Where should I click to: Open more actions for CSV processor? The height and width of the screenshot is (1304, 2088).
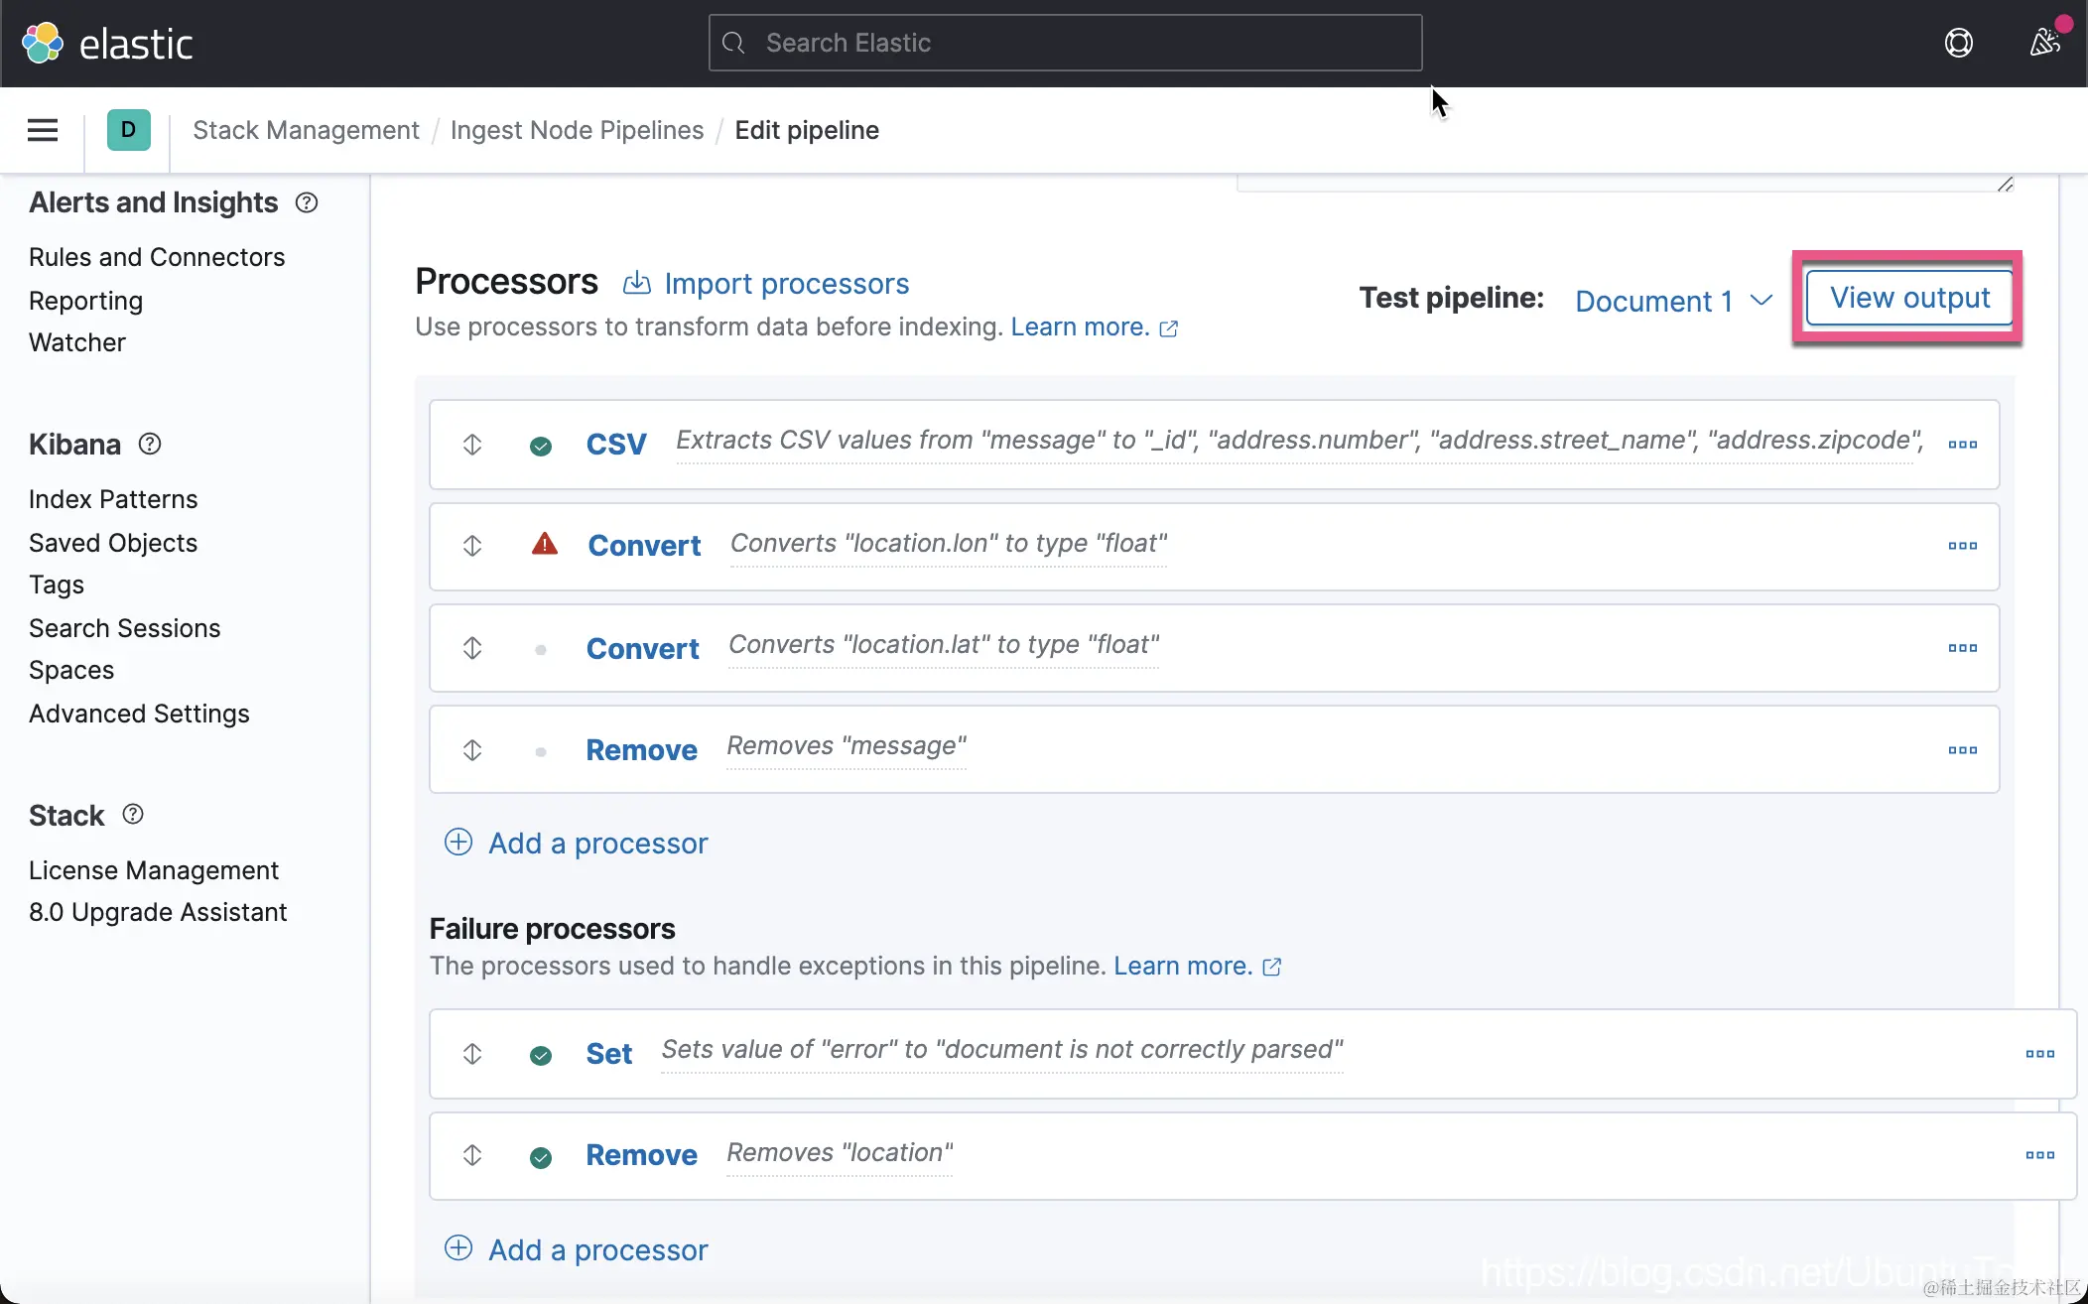pos(1962,445)
